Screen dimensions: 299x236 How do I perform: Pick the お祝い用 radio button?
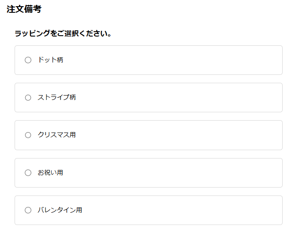[x=28, y=173]
